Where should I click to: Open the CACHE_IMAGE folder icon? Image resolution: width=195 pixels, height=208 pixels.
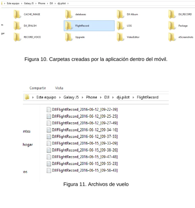click(17, 14)
